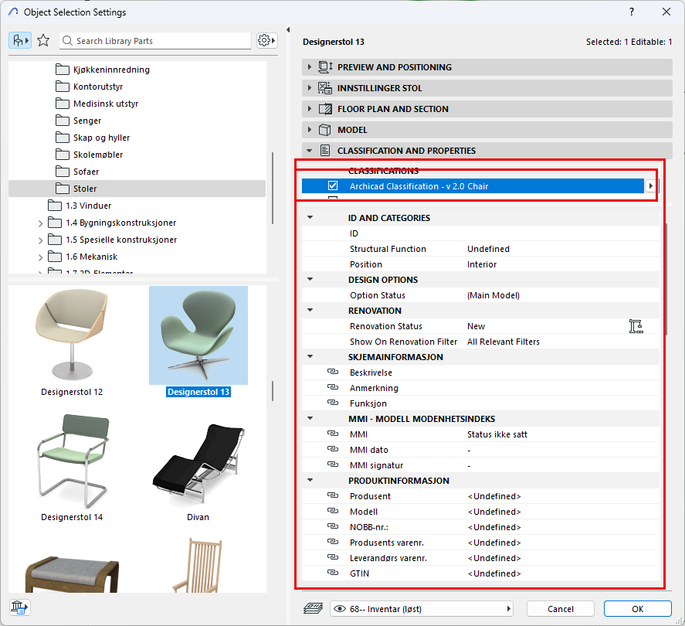
Task: Collapse the Classification and Properties panel
Action: pyautogui.click(x=310, y=151)
